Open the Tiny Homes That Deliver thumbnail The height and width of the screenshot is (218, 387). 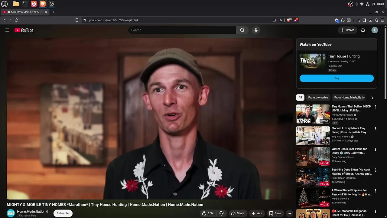[313, 114]
